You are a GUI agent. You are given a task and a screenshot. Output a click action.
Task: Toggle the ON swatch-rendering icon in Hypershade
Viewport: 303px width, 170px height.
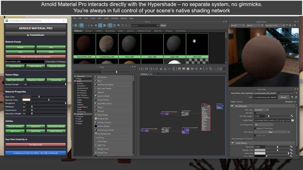click(x=76, y=26)
